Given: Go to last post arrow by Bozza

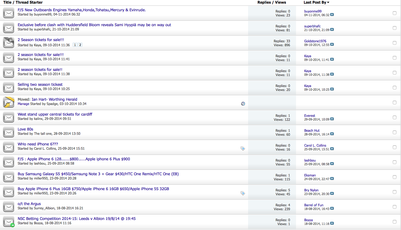Looking at the screenshot, I should [332, 223].
